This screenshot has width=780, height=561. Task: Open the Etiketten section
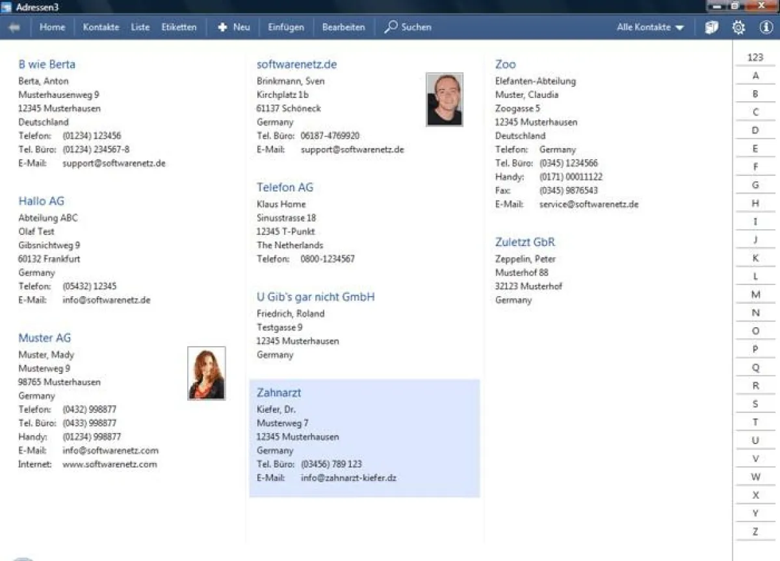tap(179, 27)
